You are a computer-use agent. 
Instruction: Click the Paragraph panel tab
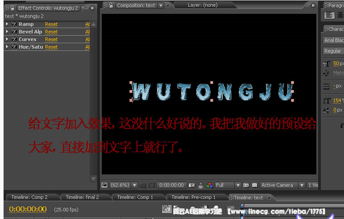(x=335, y=5)
